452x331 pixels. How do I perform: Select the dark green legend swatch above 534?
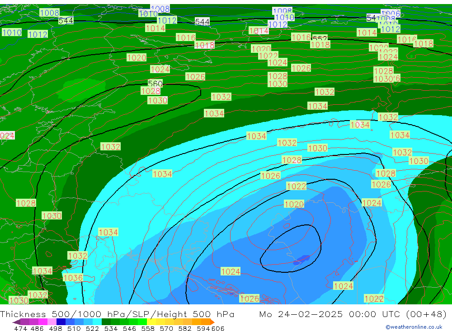(106, 322)
